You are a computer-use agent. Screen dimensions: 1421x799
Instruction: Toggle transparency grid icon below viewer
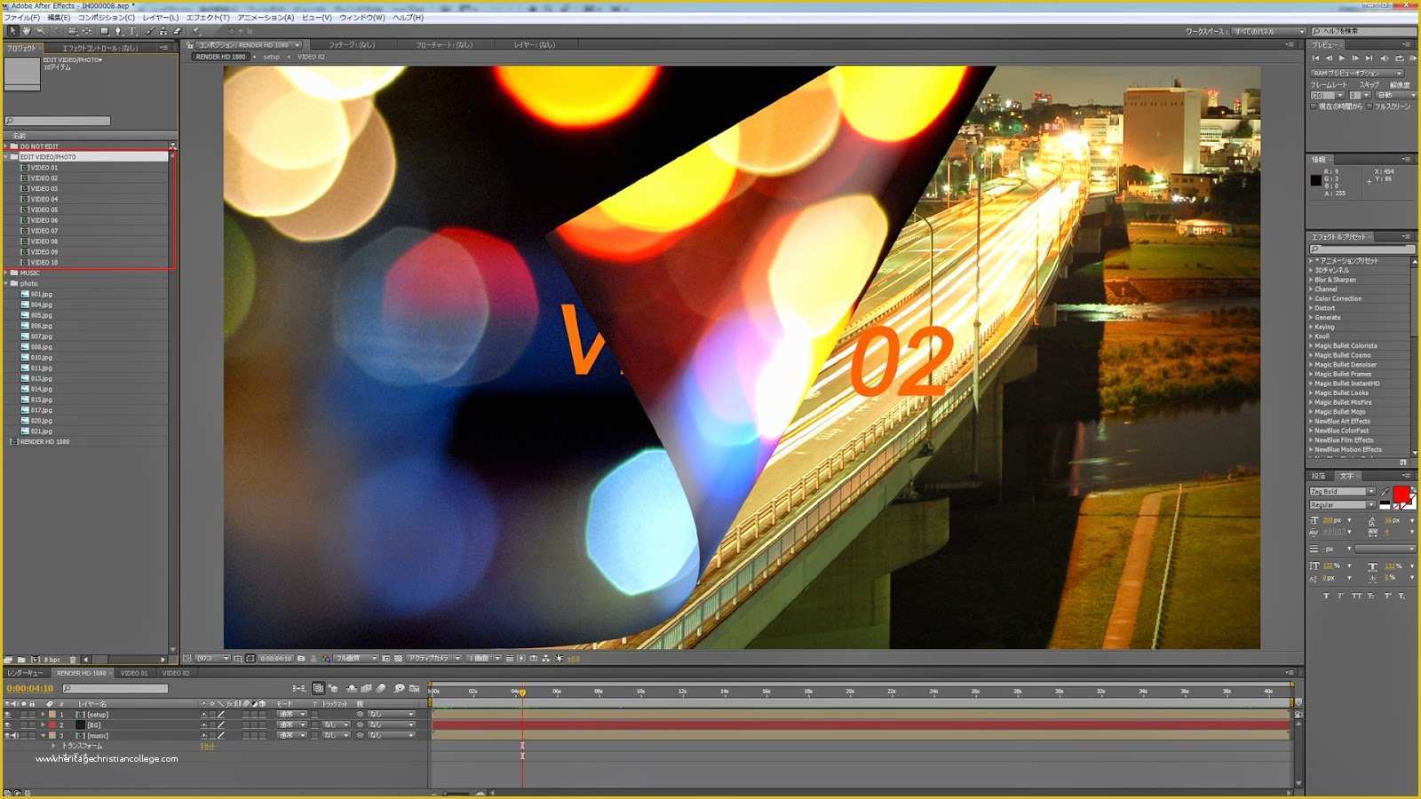398,659
